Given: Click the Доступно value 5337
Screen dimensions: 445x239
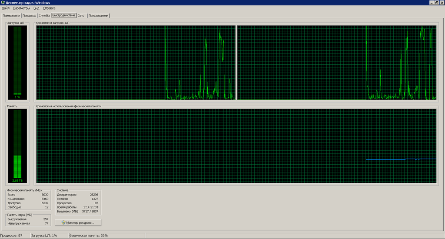Looking at the screenshot, I should (x=45, y=203).
